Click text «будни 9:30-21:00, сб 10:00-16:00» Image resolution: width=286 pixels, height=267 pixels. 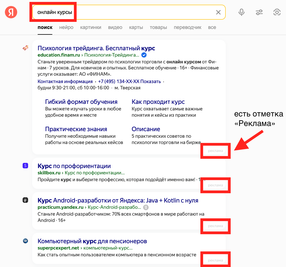pyautogui.click(x=73, y=88)
